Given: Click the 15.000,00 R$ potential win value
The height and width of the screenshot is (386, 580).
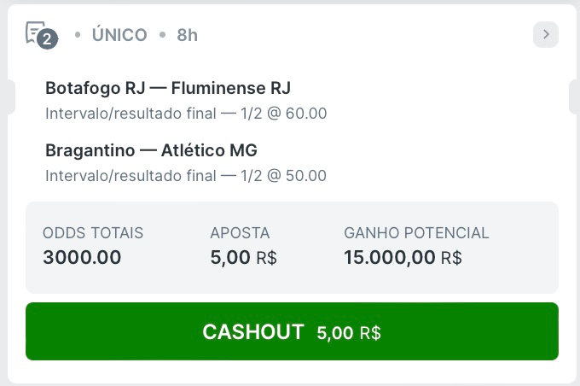Looking at the screenshot, I should (403, 257).
